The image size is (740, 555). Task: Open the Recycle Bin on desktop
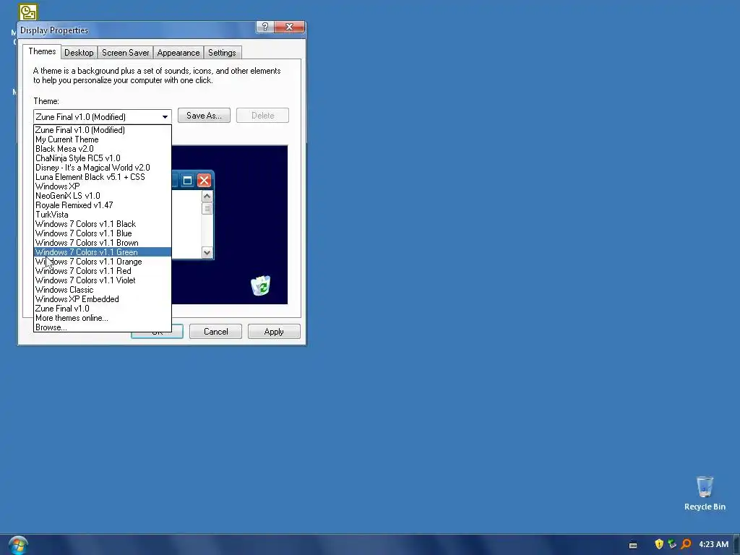pyautogui.click(x=705, y=494)
